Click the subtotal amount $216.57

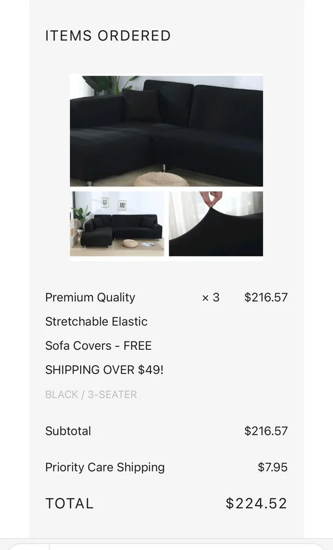coord(266,431)
